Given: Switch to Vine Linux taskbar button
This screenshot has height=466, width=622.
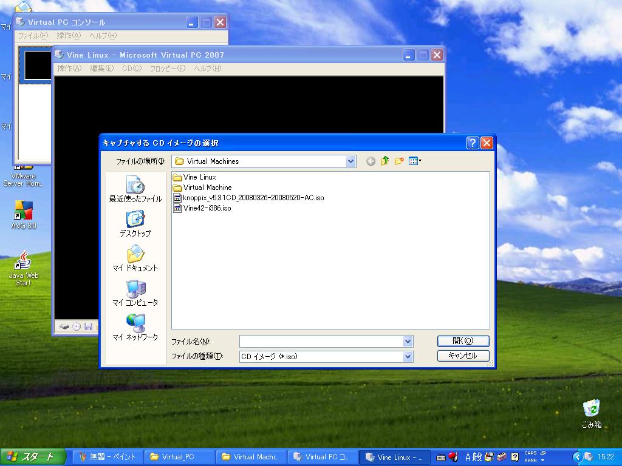Looking at the screenshot, I should pos(394,457).
